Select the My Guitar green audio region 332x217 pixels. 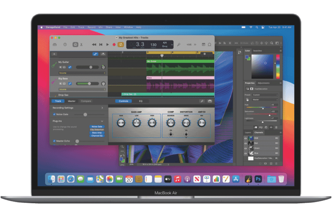pos(180,67)
